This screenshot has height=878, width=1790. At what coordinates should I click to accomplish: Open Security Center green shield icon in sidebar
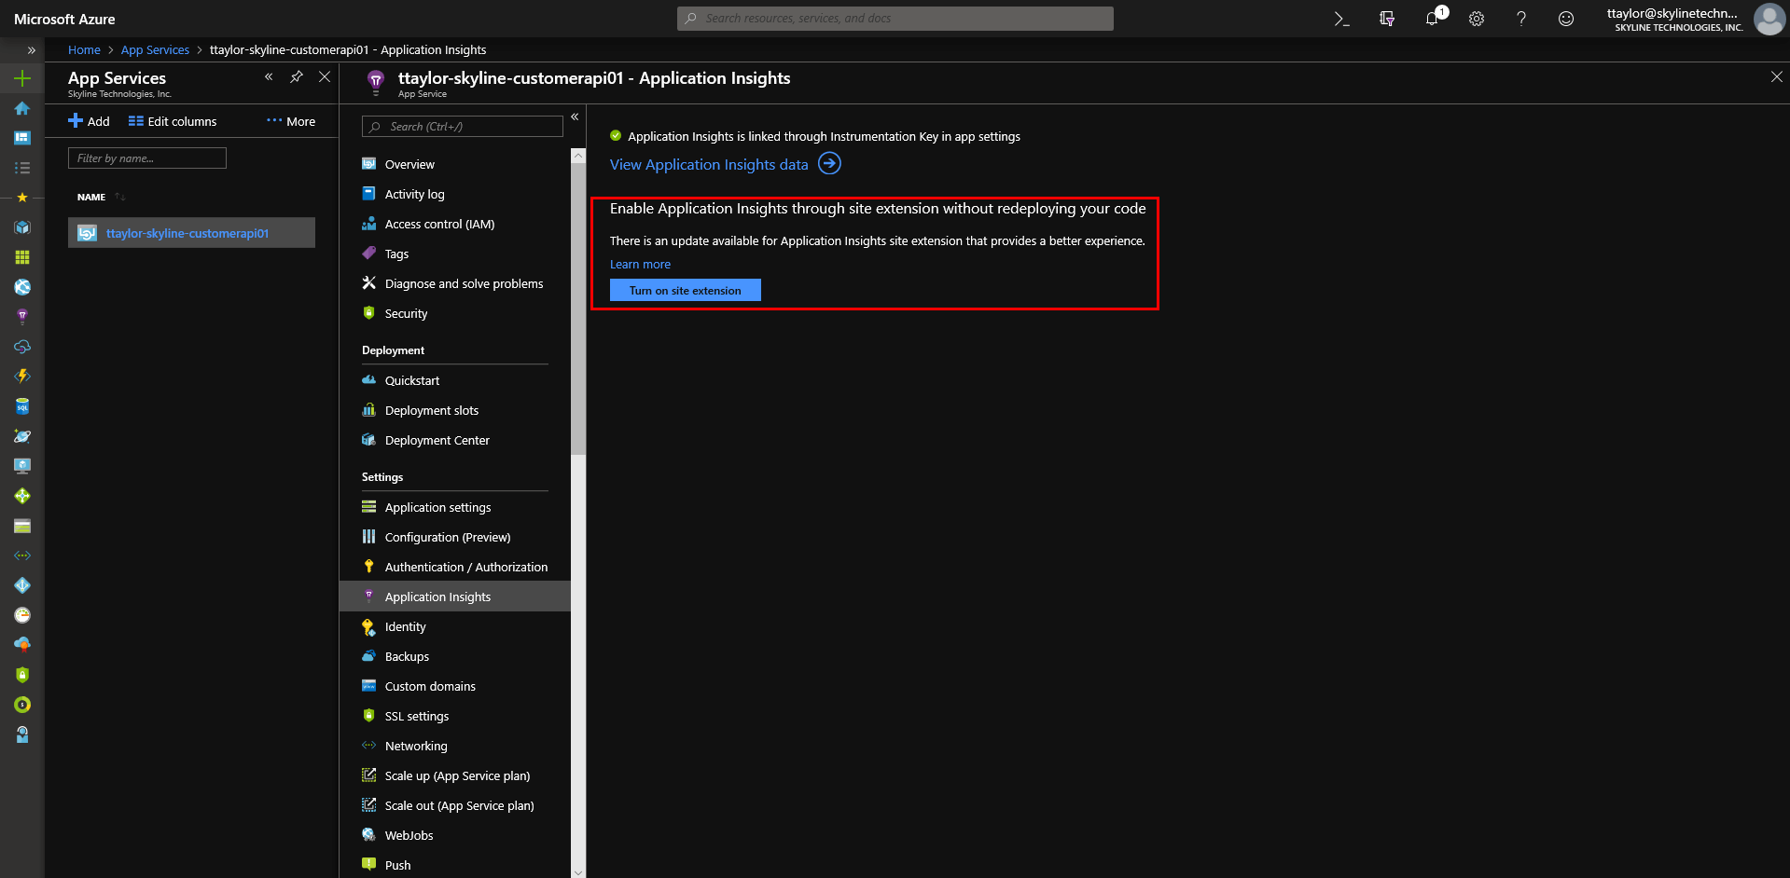coord(22,675)
